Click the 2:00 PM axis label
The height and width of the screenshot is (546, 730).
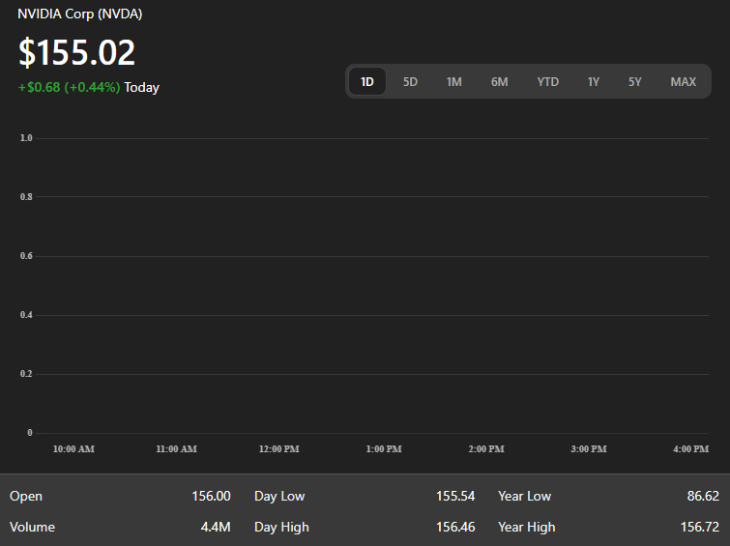[486, 448]
